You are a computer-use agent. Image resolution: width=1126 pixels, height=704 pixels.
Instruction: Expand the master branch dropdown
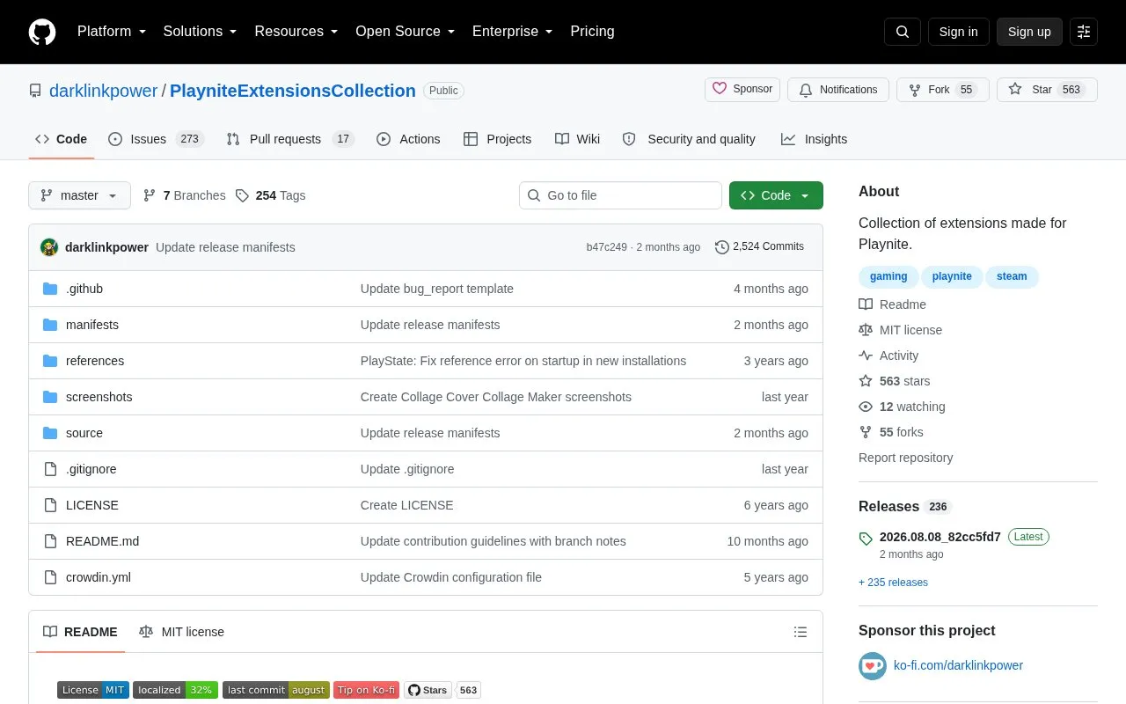[79, 195]
